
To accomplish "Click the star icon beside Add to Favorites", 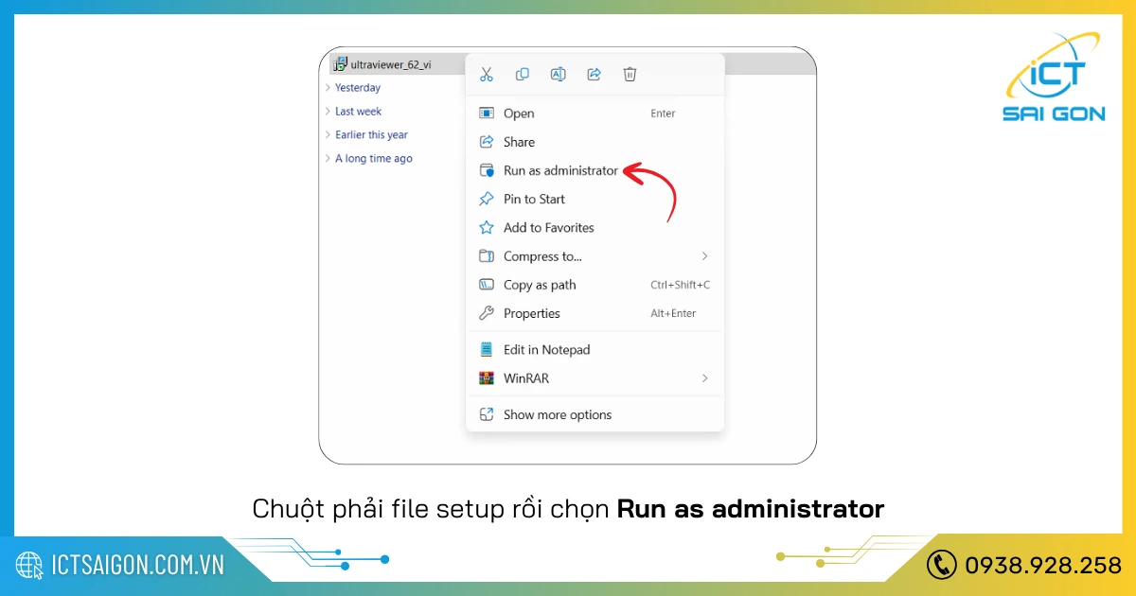I will [487, 227].
